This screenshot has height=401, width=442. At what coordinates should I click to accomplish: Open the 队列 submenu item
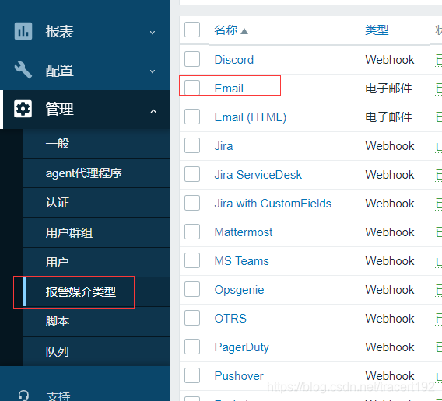point(96,351)
